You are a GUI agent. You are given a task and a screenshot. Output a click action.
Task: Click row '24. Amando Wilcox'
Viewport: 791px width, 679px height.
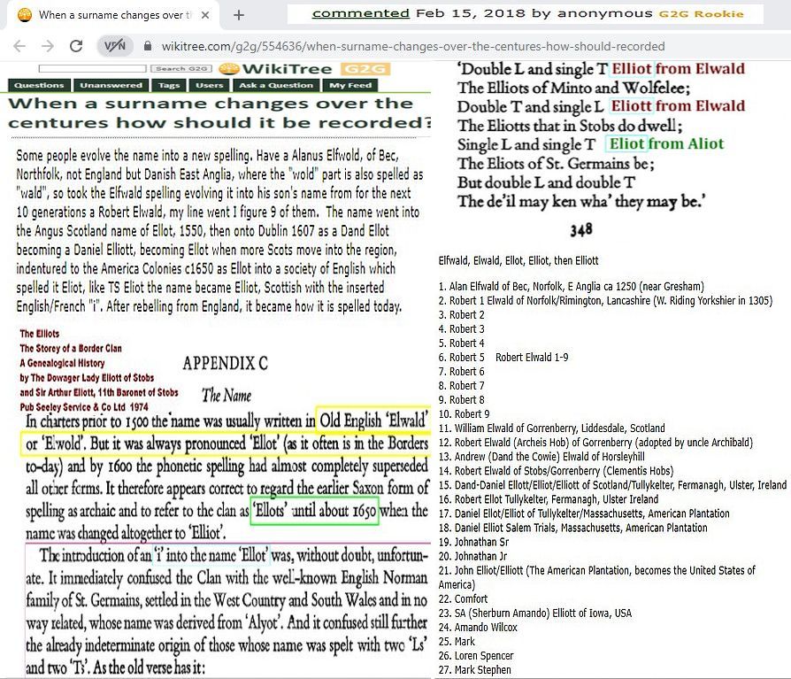(478, 628)
